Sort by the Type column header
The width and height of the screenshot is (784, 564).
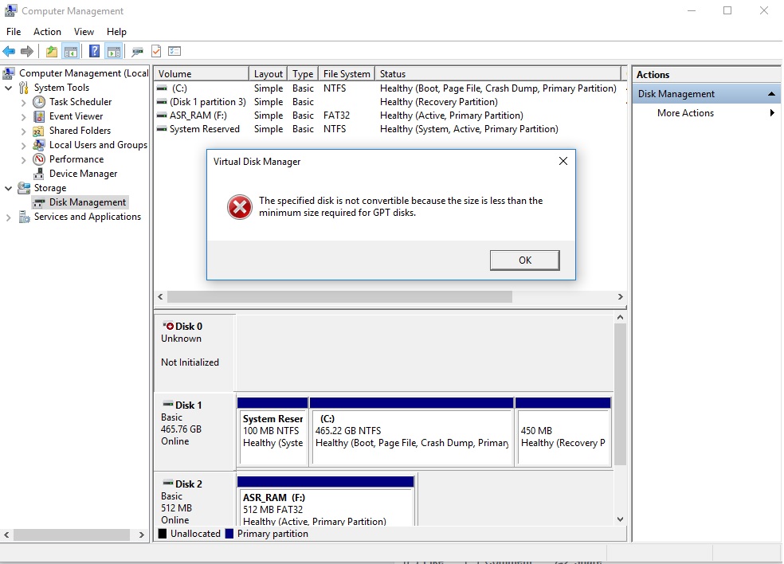click(x=303, y=73)
